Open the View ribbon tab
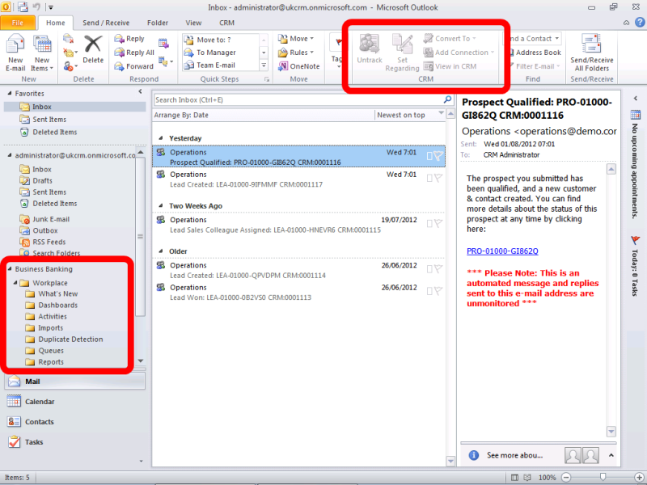 193,23
